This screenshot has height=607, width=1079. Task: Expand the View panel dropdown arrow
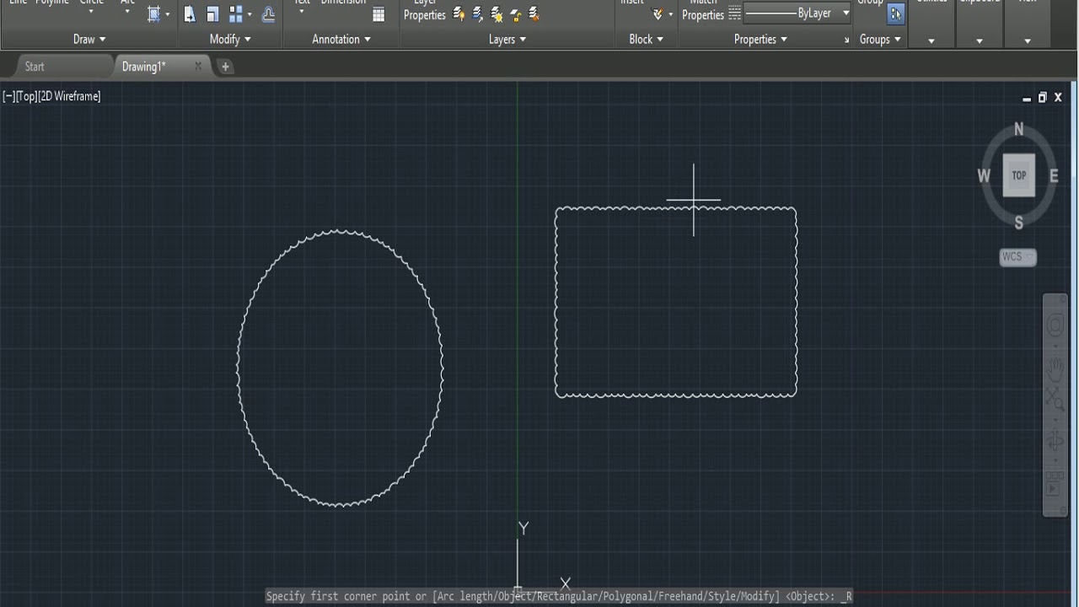(1028, 40)
